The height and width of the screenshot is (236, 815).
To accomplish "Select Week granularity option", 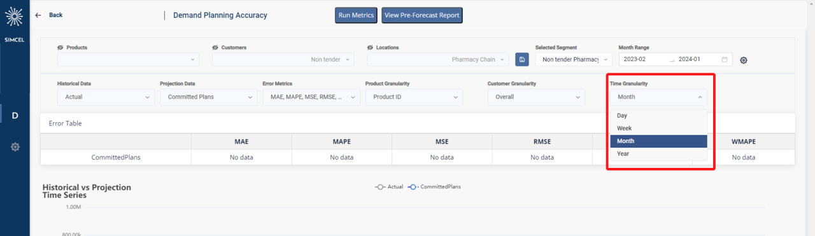I will (x=658, y=128).
